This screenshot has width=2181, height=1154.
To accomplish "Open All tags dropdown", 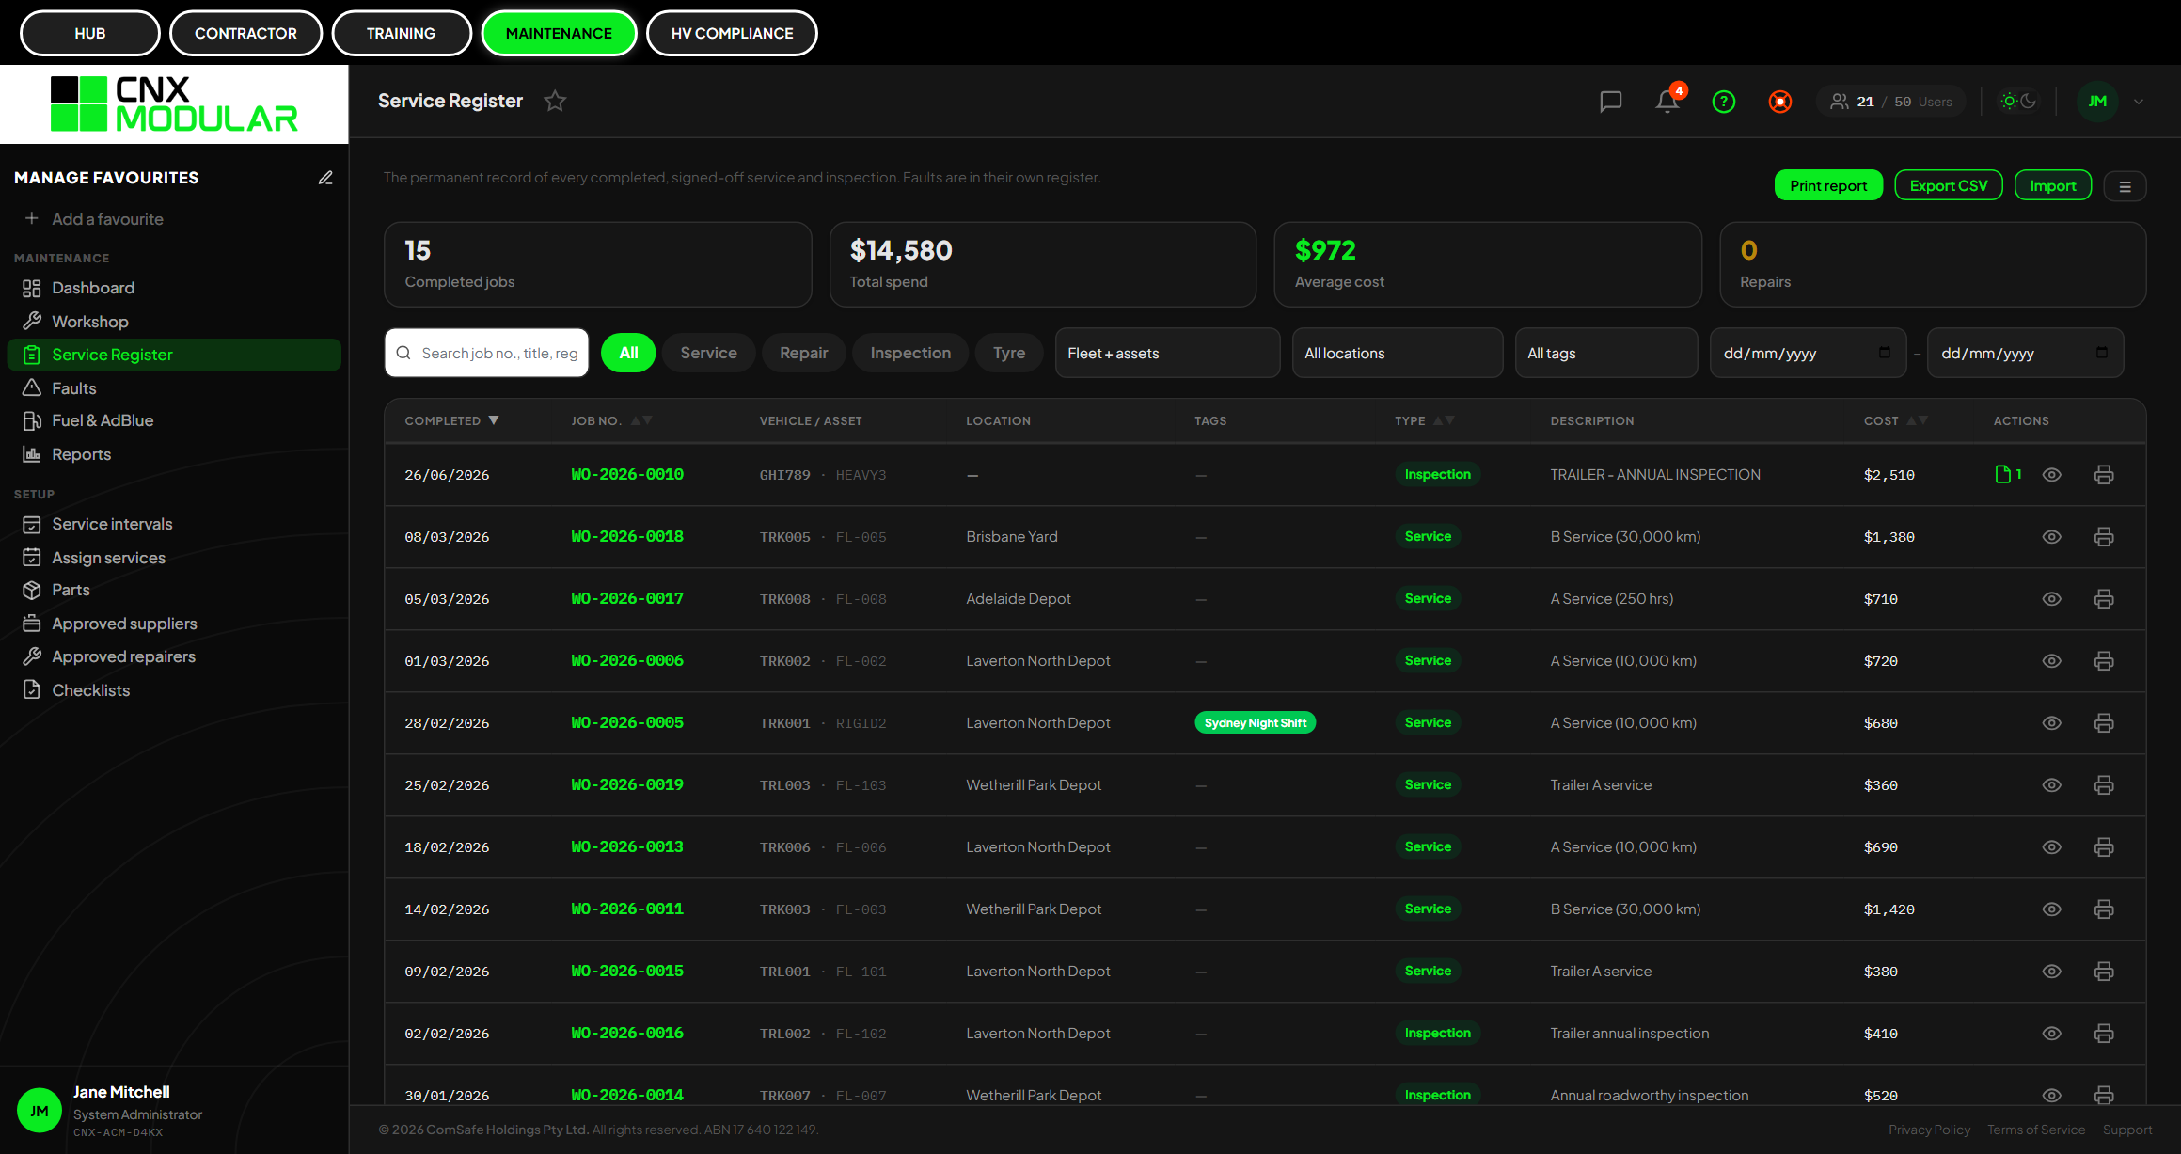I will (x=1605, y=353).
